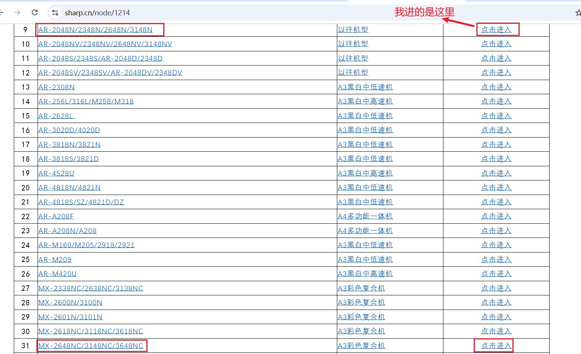The height and width of the screenshot is (354, 581).
Task: Open A4多功能一体机 category for AR-A208F
Action: [x=365, y=216]
